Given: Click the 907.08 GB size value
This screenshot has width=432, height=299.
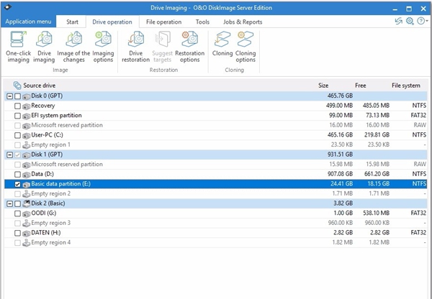Looking at the screenshot, I should (x=340, y=174).
